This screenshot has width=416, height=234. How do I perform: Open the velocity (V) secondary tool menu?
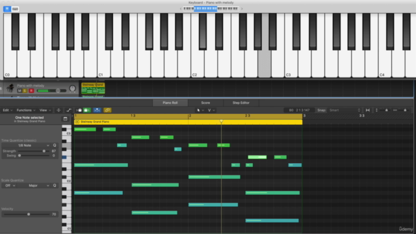[x=211, y=110]
